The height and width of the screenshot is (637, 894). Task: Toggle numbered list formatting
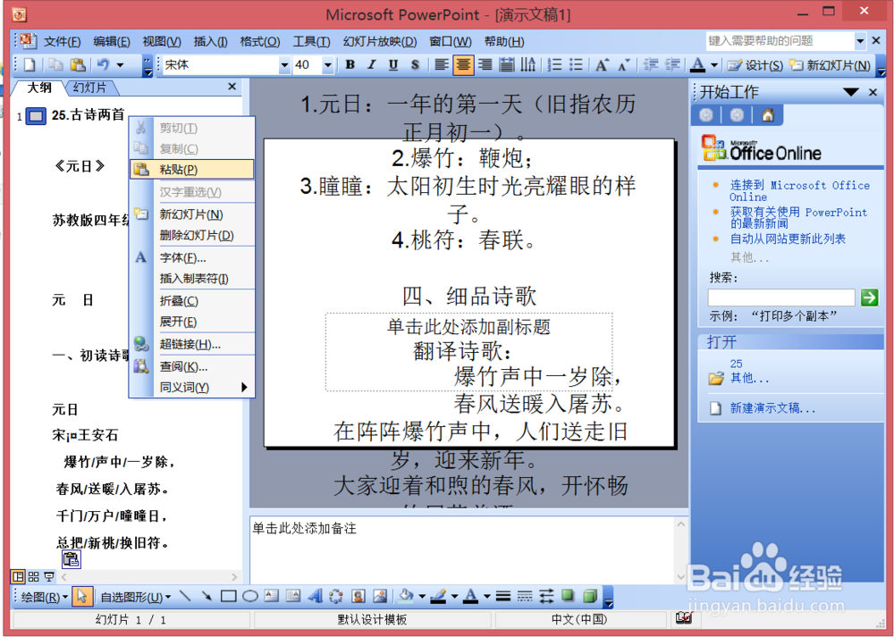554,64
